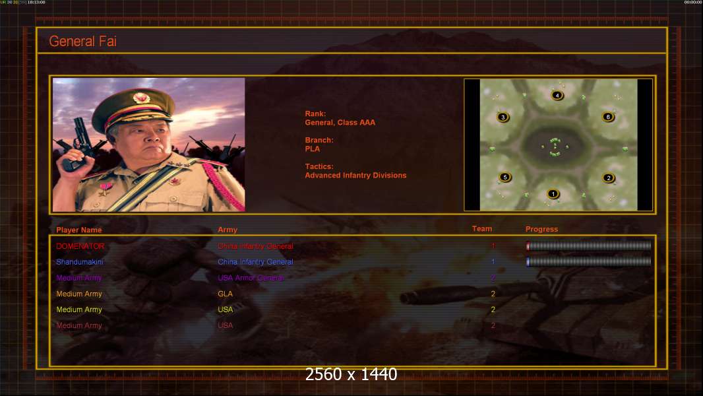Click the "PLA" branch value

tap(313, 149)
